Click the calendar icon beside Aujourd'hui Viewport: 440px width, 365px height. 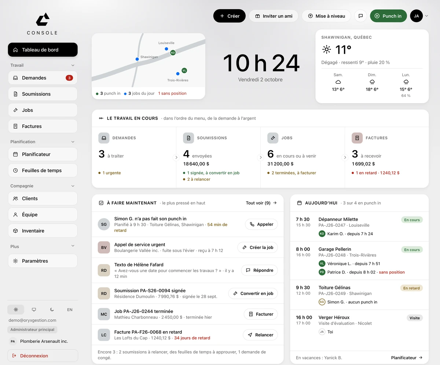[x=299, y=203]
